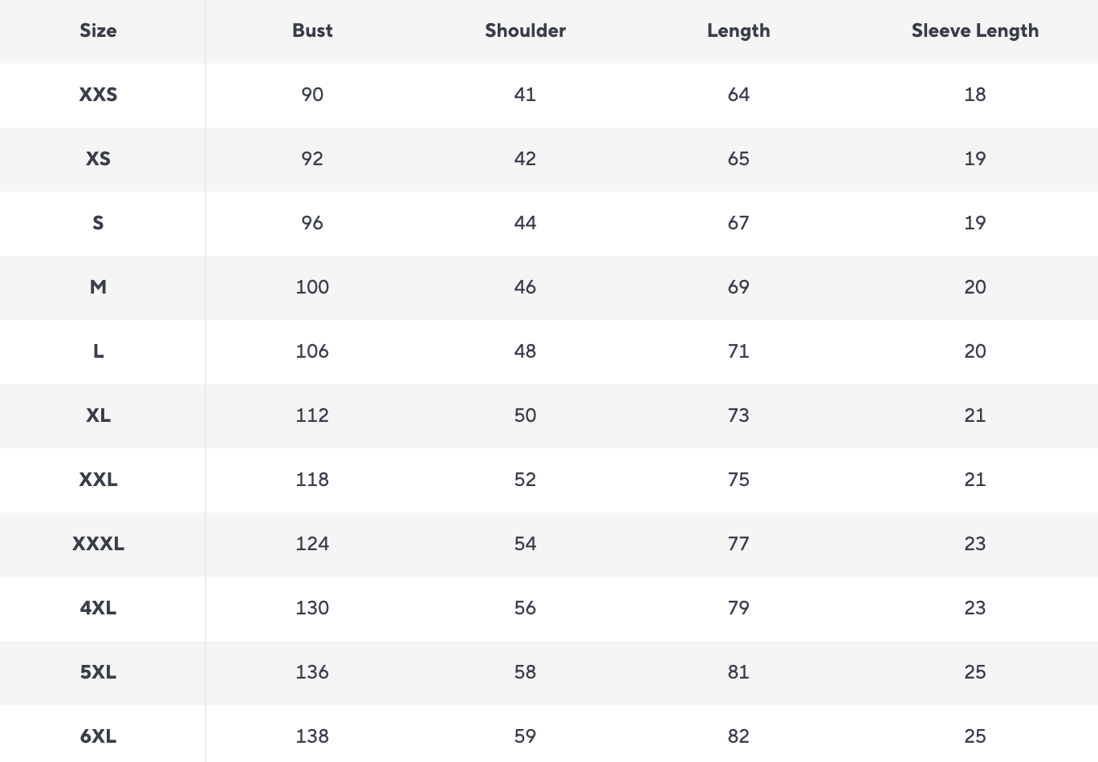Screen dimensions: 1098x762
Task: Click the Length column header
Action: pos(738,30)
